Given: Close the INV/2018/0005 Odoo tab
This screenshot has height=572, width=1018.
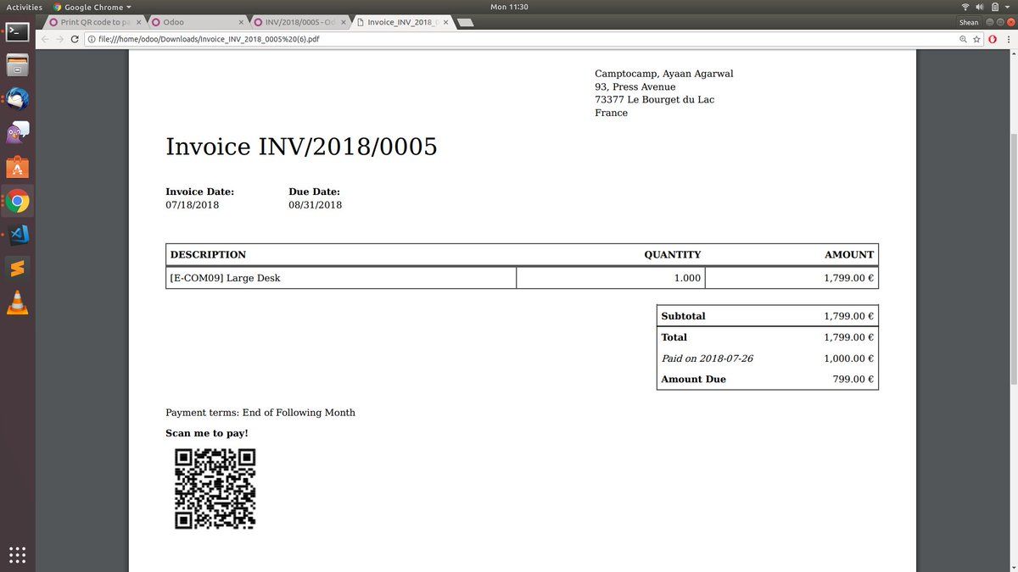Looking at the screenshot, I should click(x=343, y=22).
